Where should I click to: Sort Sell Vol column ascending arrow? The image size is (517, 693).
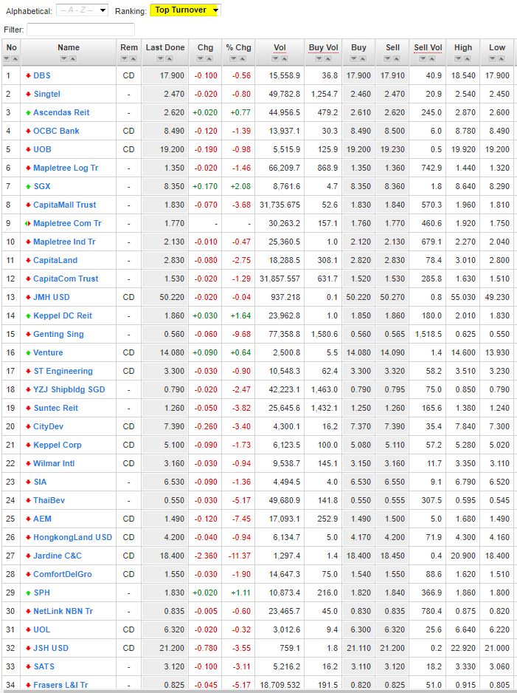coord(432,59)
